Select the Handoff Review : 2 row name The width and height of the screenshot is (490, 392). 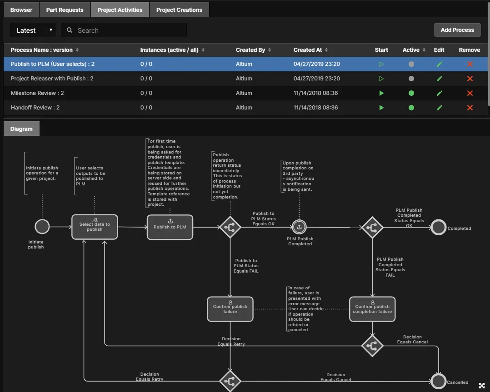pos(35,108)
